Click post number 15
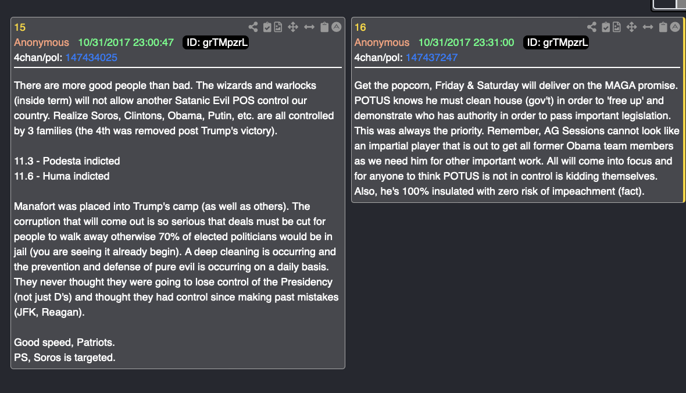Image resolution: width=686 pixels, height=393 pixels. click(x=20, y=27)
